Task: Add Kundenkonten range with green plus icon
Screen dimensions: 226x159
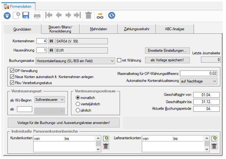Action: pos(106,139)
